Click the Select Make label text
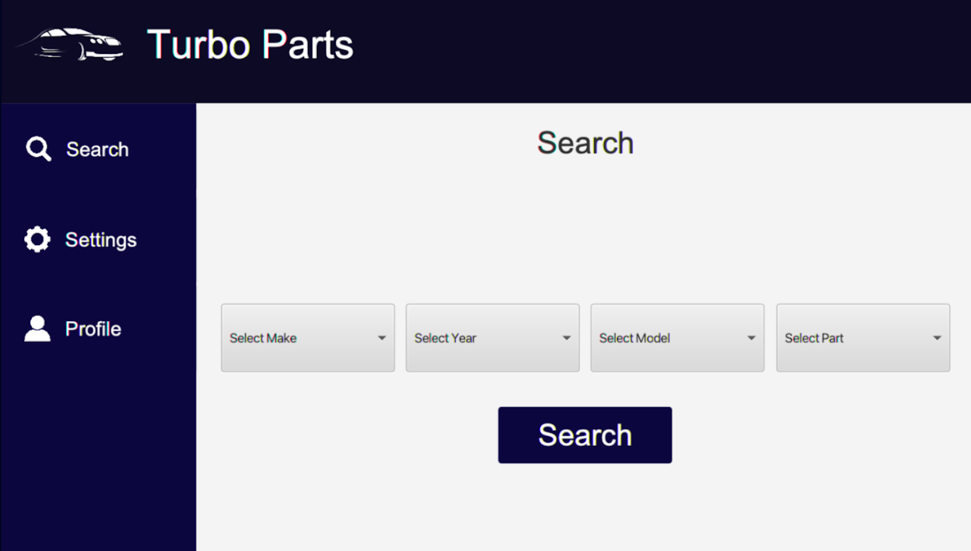This screenshot has height=551, width=971. [263, 338]
